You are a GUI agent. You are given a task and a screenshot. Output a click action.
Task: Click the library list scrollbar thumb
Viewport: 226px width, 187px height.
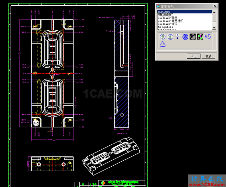pos(214,18)
